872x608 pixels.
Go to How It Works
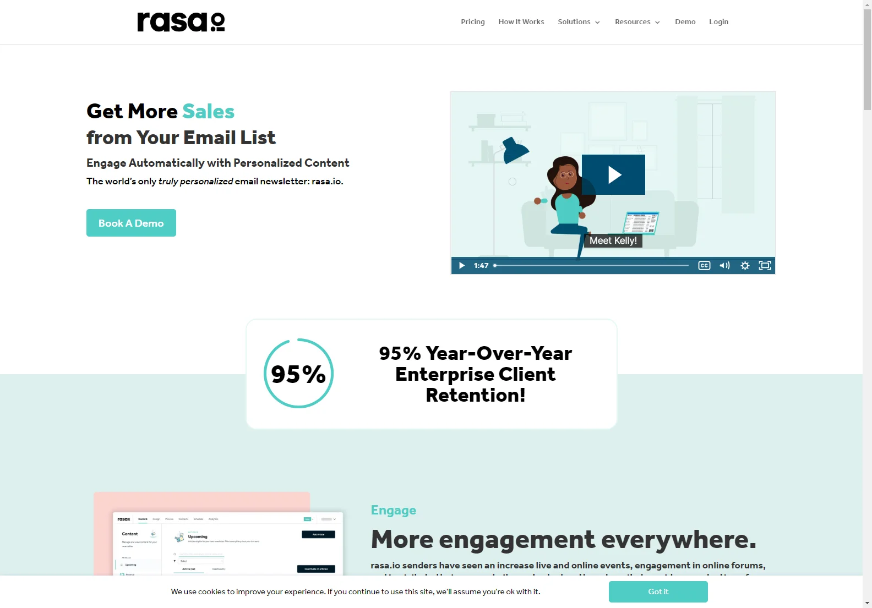tap(521, 22)
